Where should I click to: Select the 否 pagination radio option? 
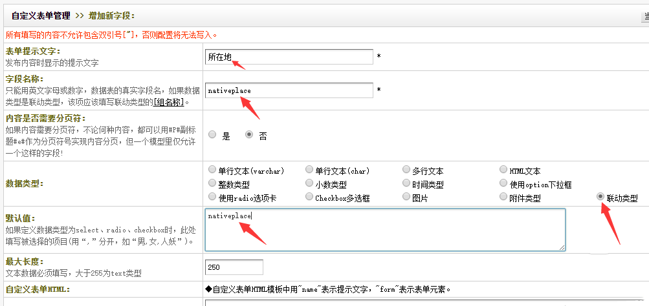click(249, 135)
